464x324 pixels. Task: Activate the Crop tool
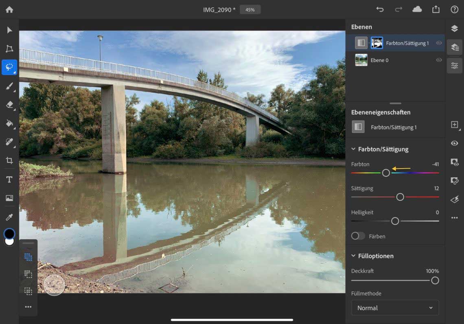[9, 160]
